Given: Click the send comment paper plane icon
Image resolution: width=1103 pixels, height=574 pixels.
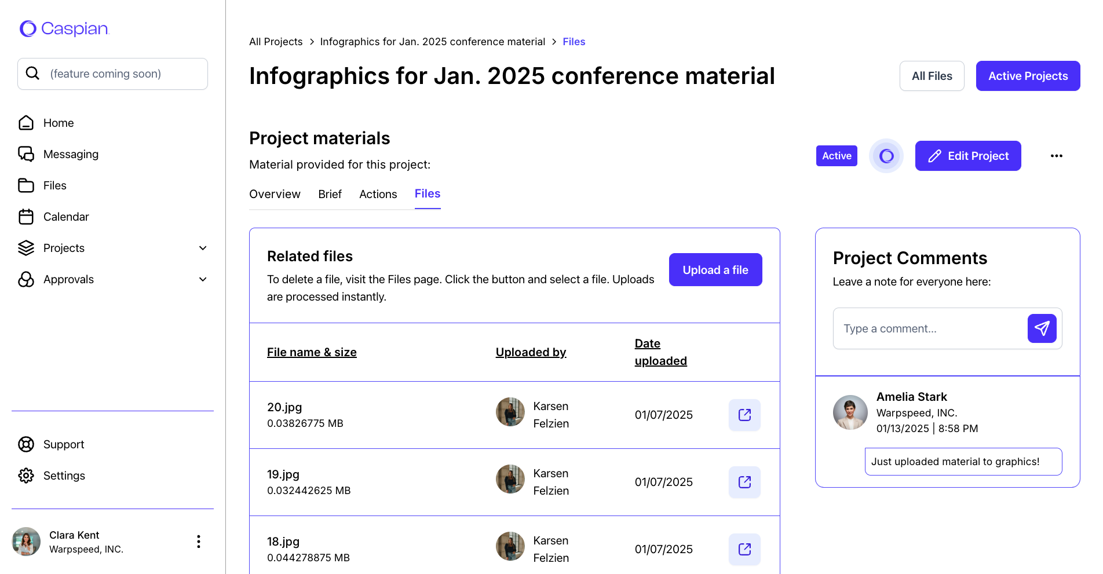Looking at the screenshot, I should [1042, 328].
